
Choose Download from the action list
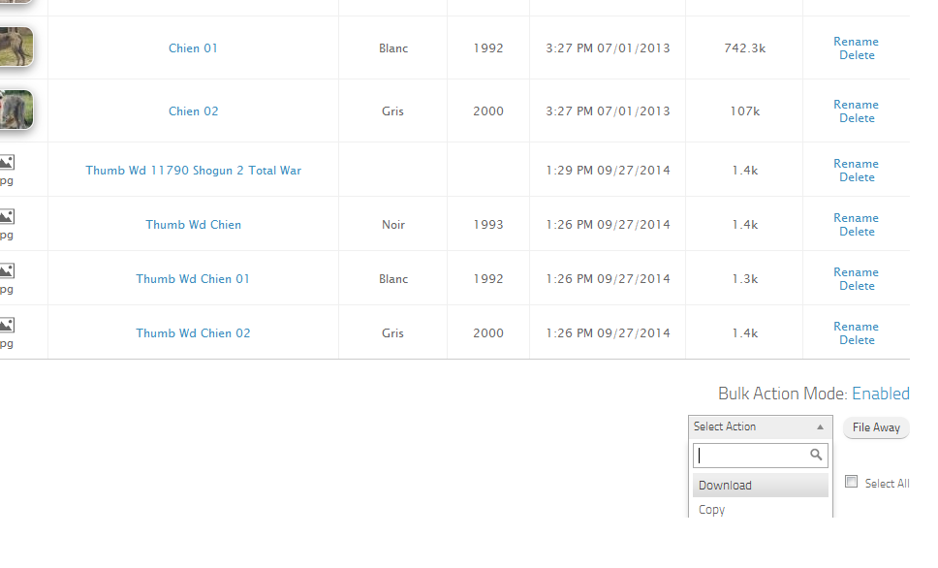(x=761, y=486)
